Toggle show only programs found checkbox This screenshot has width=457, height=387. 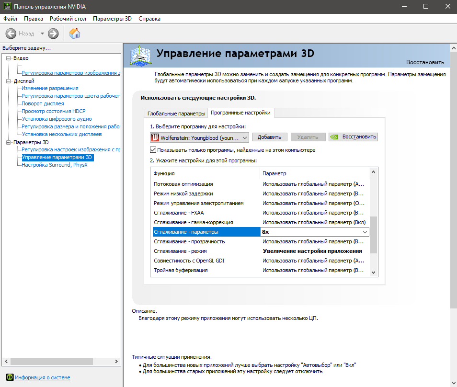pyautogui.click(x=153, y=150)
